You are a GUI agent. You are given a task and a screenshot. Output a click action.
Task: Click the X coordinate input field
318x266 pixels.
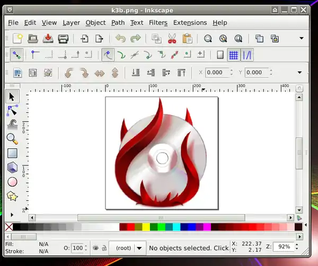[x=216, y=73]
